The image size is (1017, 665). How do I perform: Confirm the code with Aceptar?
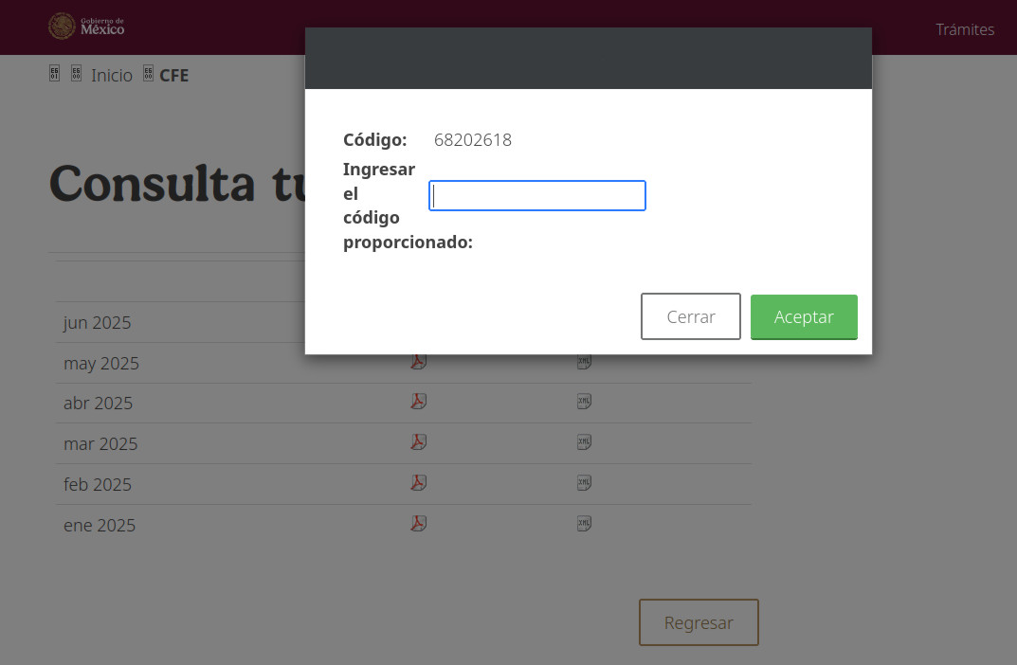pos(804,317)
